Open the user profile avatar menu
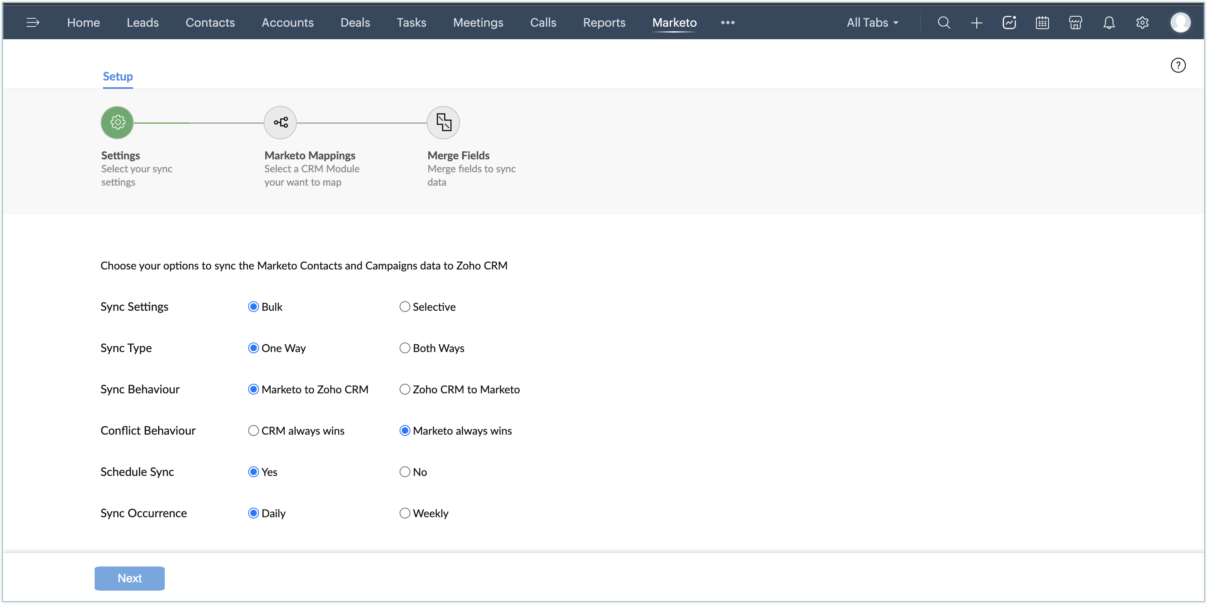Image resolution: width=1207 pixels, height=604 pixels. [1180, 23]
